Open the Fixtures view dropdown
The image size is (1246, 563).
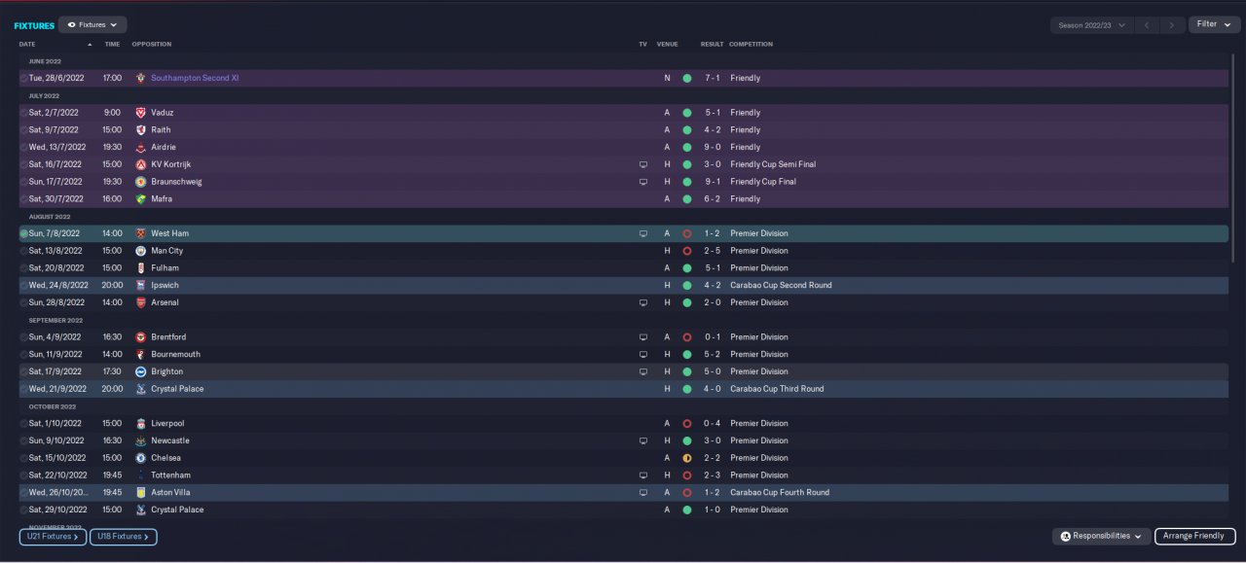92,24
